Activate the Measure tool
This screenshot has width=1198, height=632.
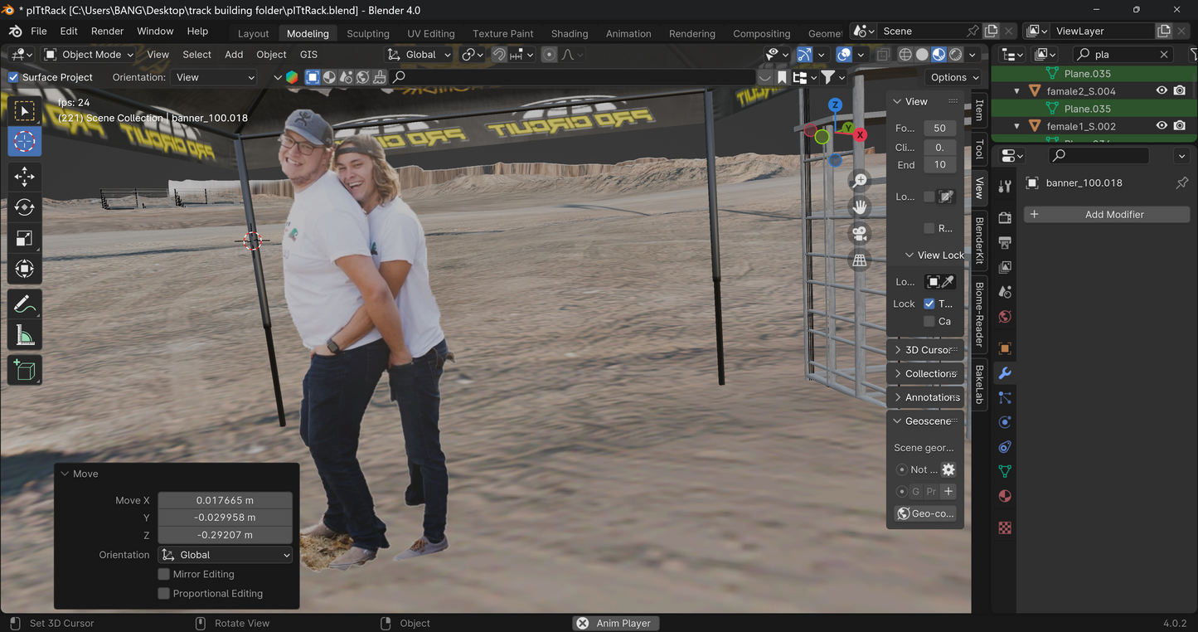coord(24,336)
